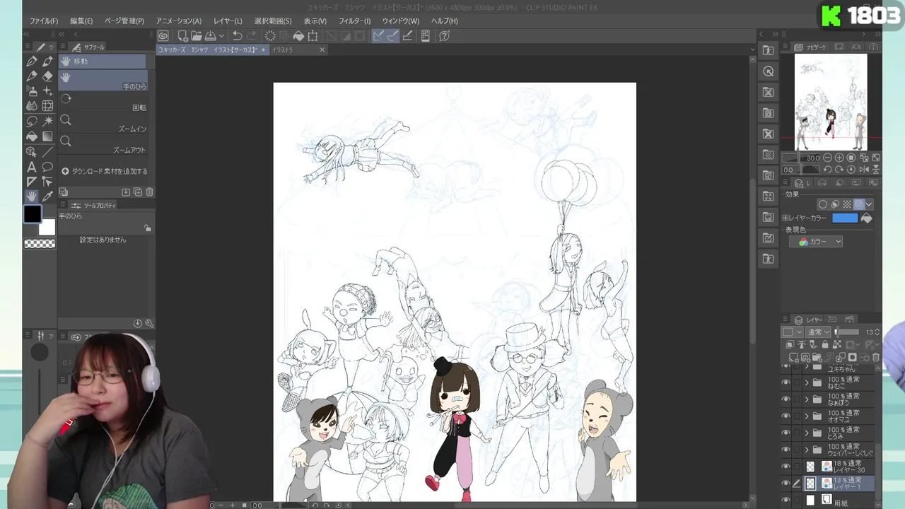Expand the ねむこ layer folder
This screenshot has width=905, height=509.
(807, 382)
